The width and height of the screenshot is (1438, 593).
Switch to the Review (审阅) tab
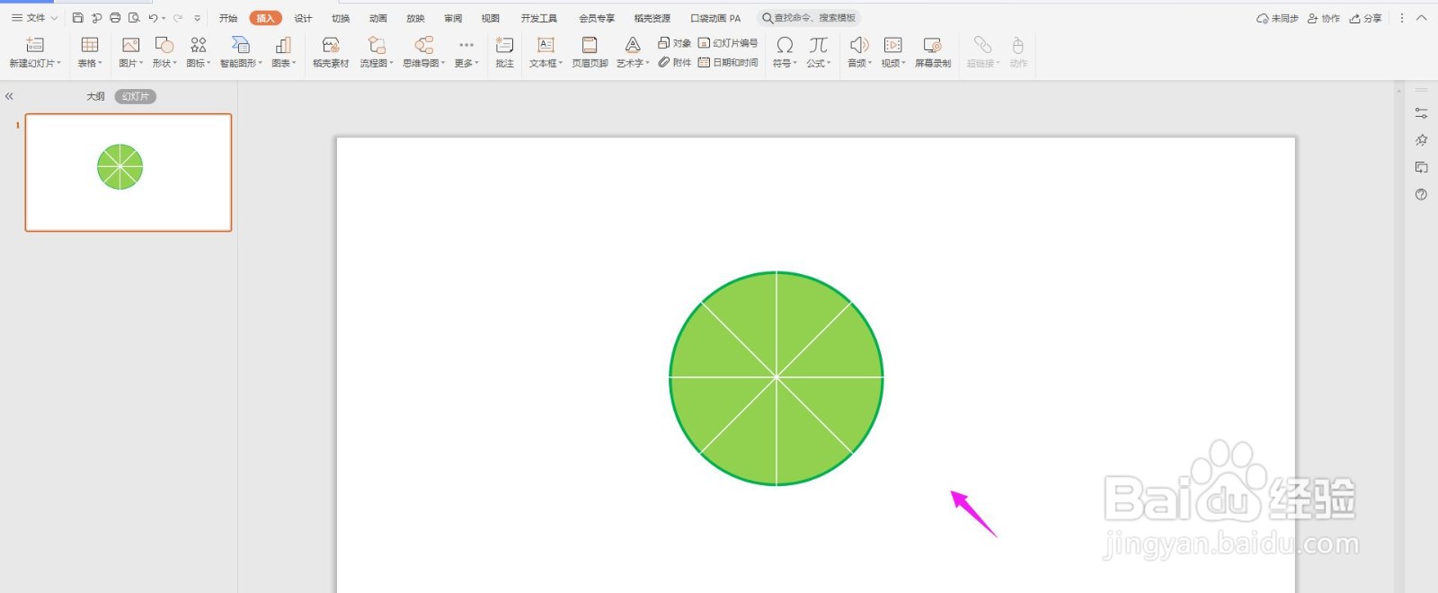coord(453,18)
